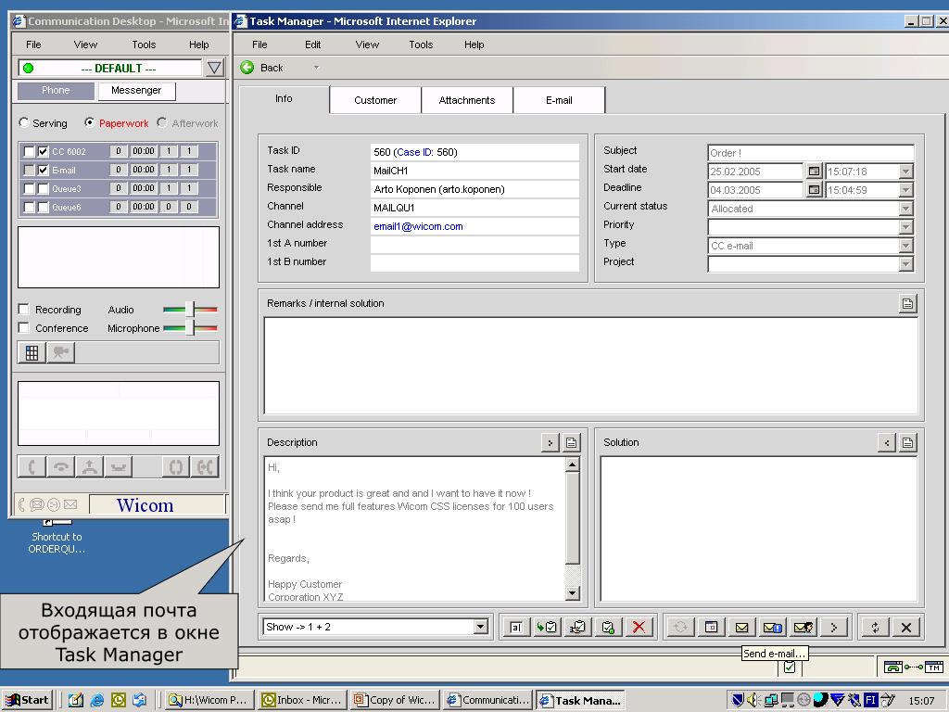Open the dial pad grid icon
The image size is (949, 712).
click(32, 352)
